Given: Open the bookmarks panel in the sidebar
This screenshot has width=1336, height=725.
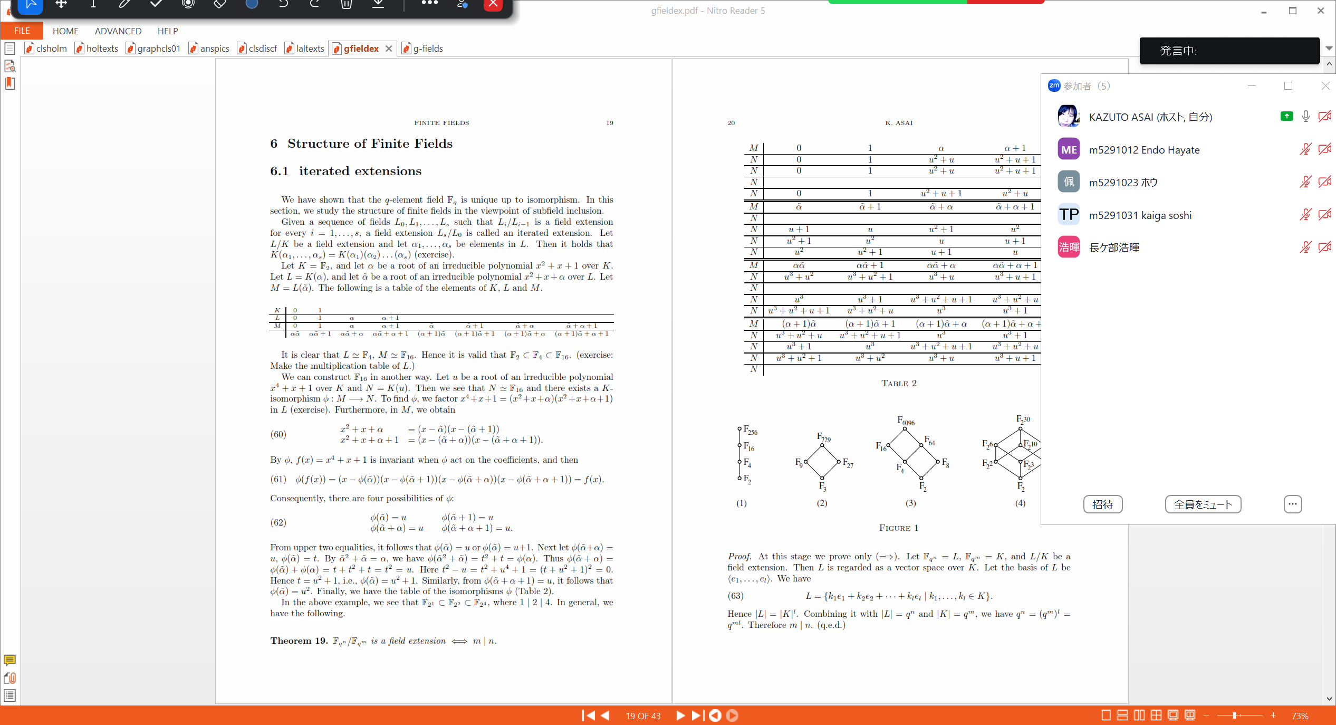Looking at the screenshot, I should coord(9,83).
